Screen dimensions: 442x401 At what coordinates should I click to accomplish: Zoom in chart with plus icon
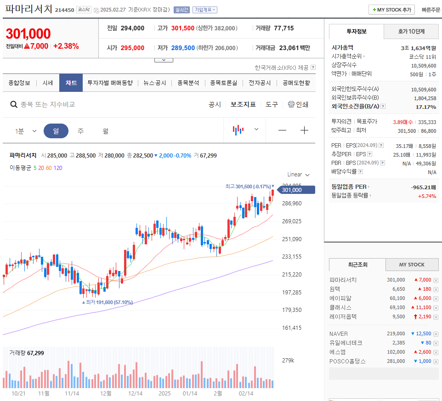(304, 130)
